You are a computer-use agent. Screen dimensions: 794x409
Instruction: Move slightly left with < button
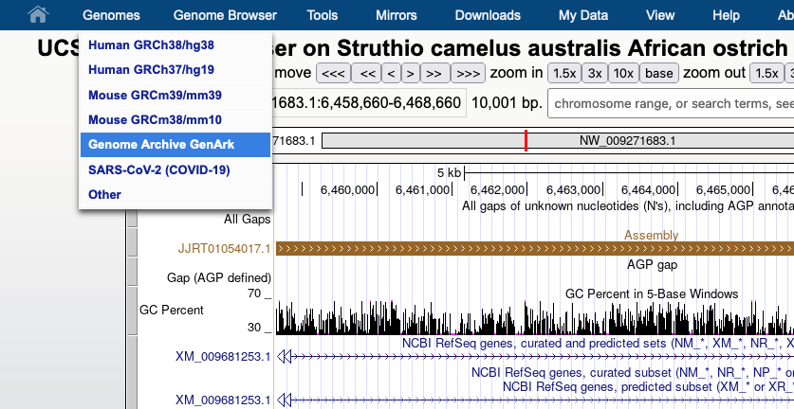click(391, 73)
